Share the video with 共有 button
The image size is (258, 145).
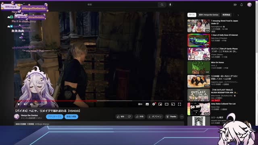(x=139, y=117)
